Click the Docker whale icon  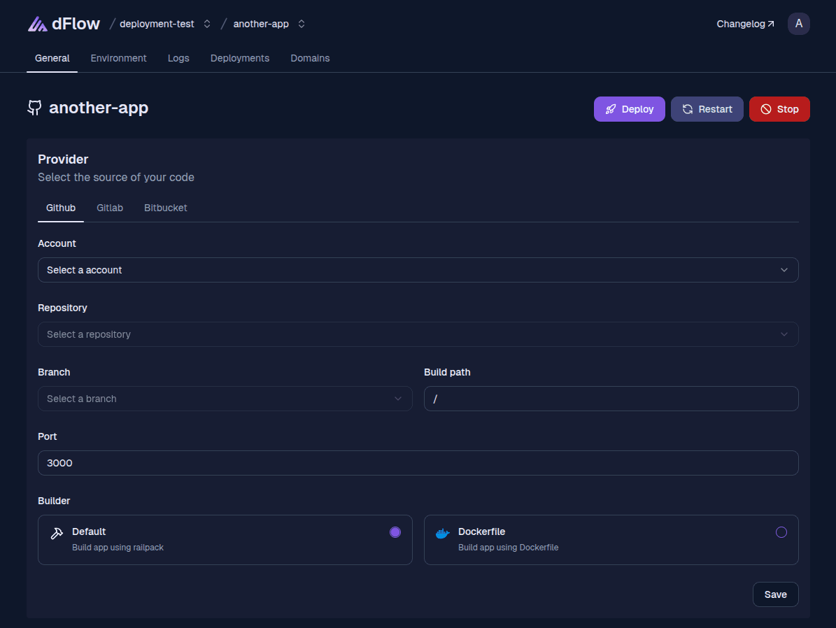442,534
